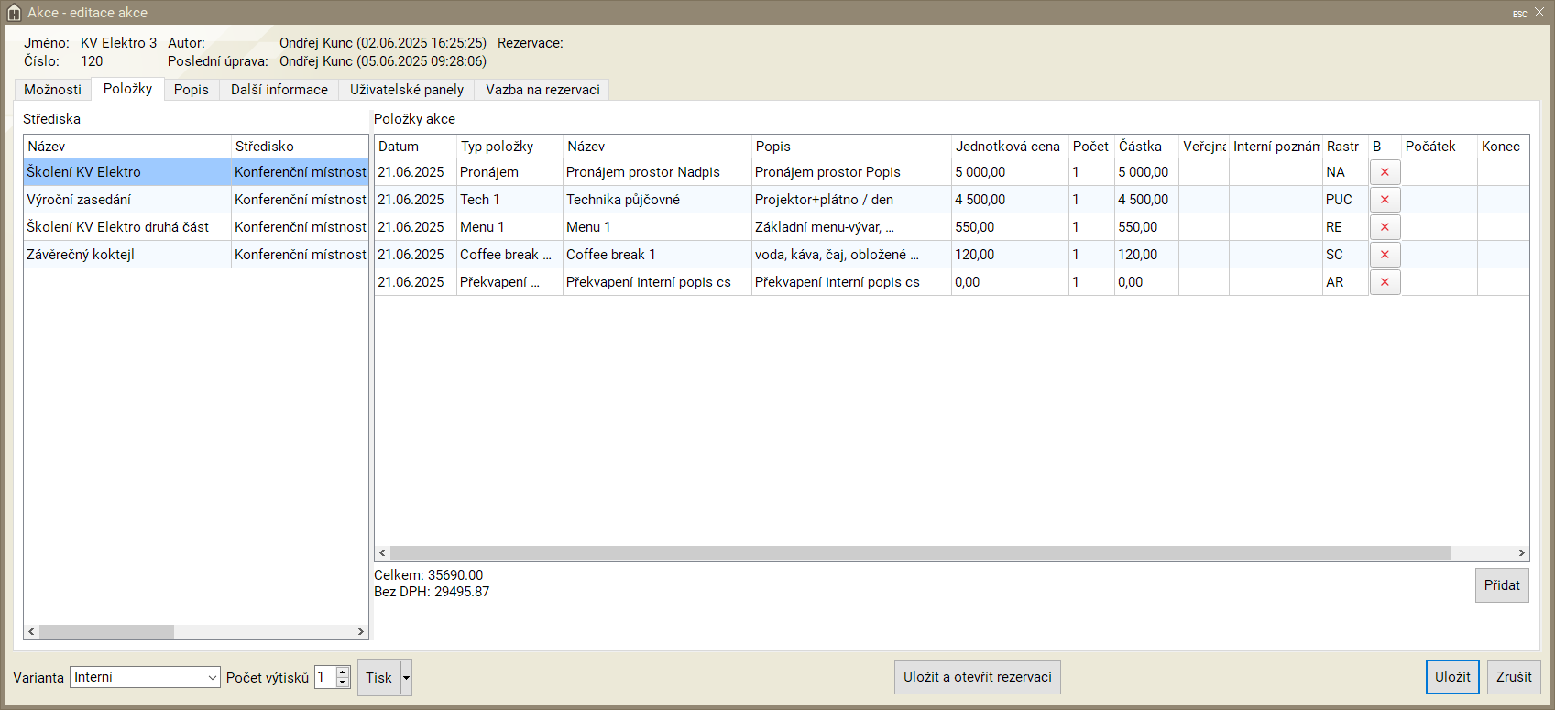Screen dimensions: 1555x710
Task: Click the Přidat button
Action: (1501, 585)
